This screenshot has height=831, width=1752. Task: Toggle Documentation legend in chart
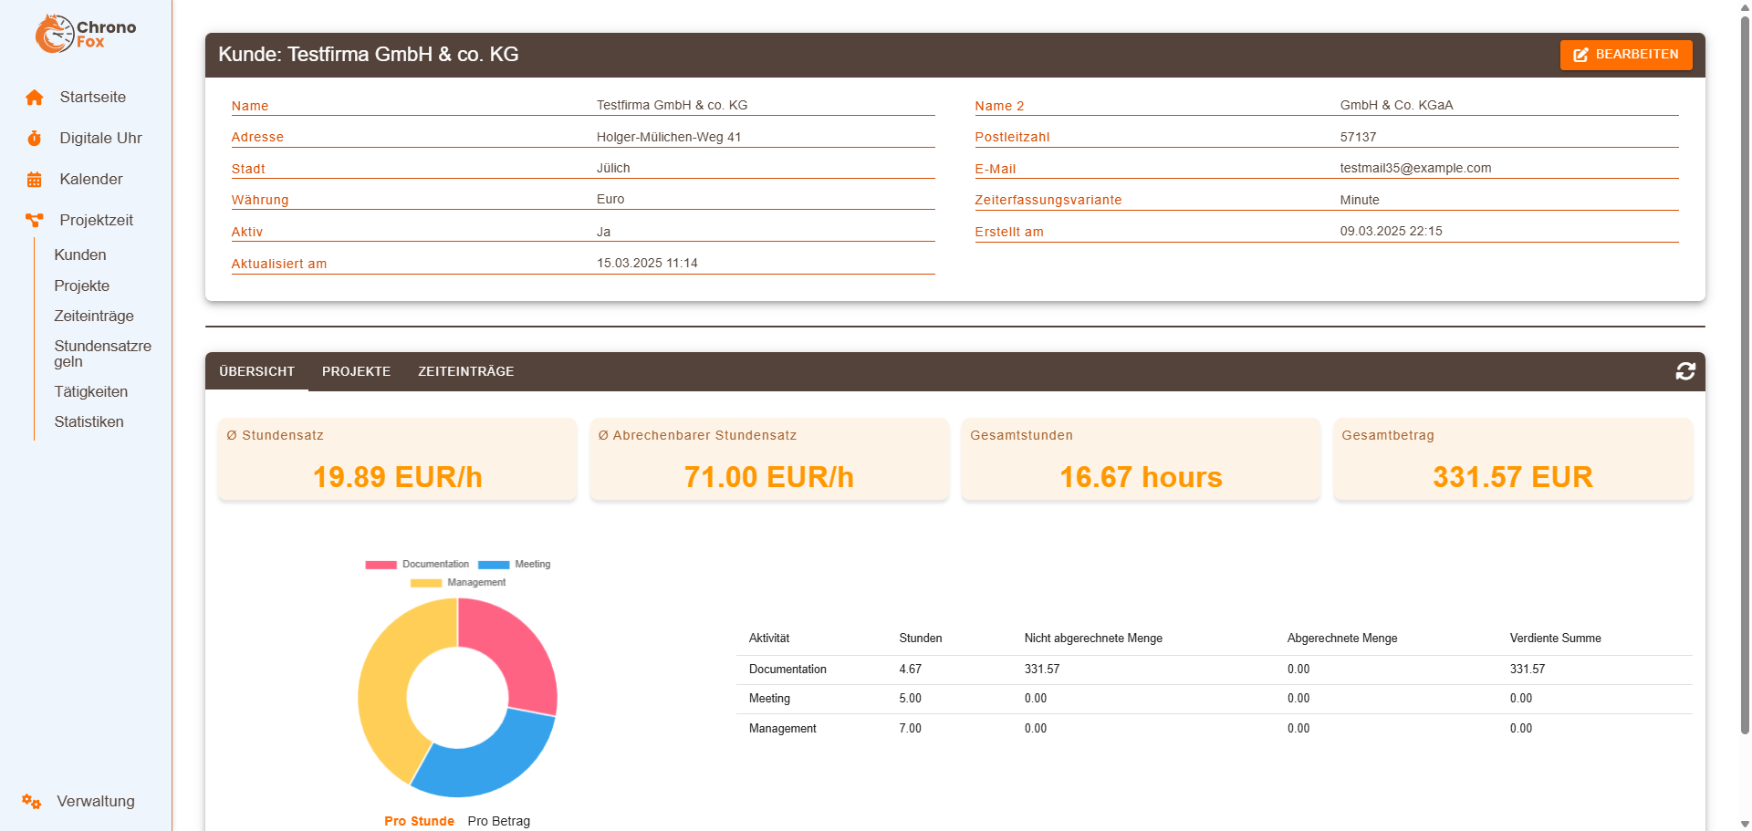(x=417, y=565)
